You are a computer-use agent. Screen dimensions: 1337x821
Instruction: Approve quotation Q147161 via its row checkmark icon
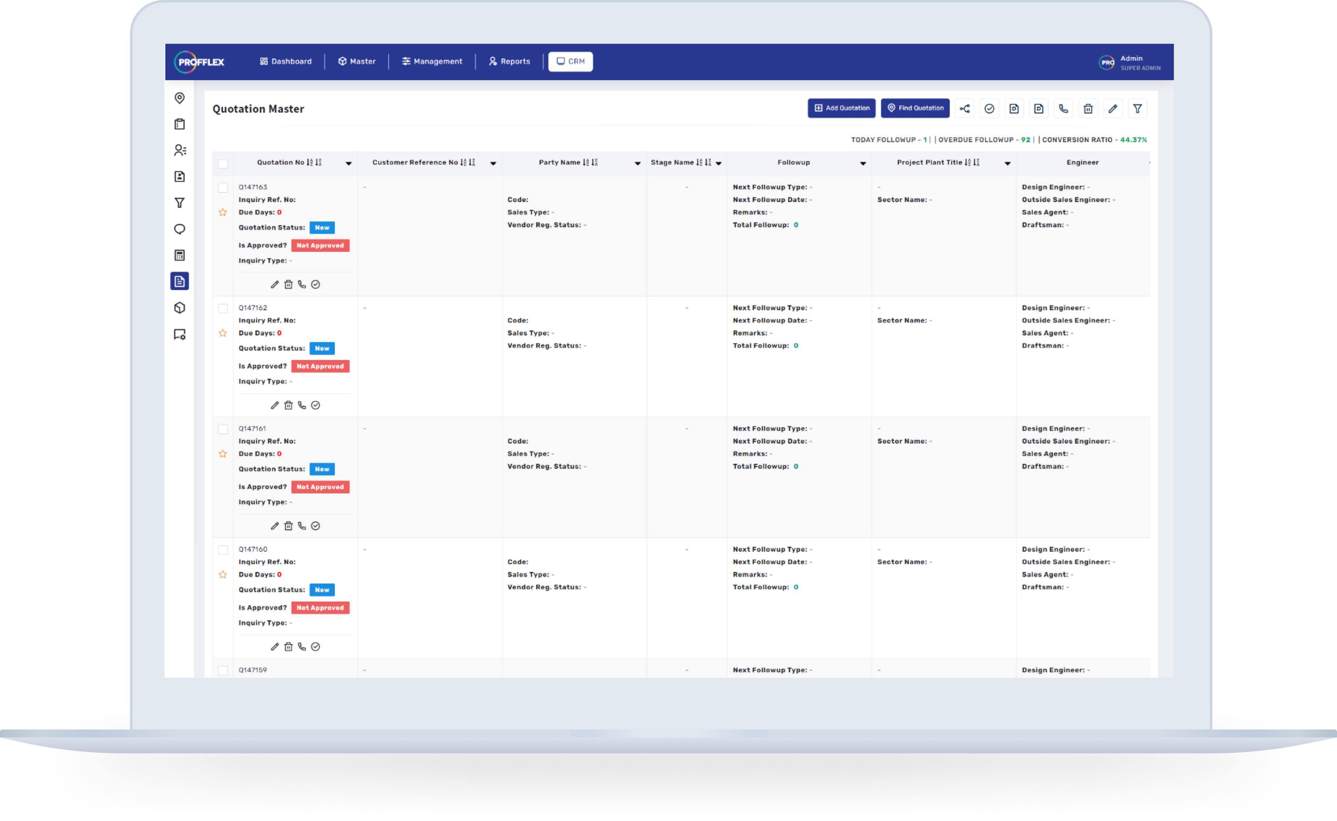[x=316, y=526]
